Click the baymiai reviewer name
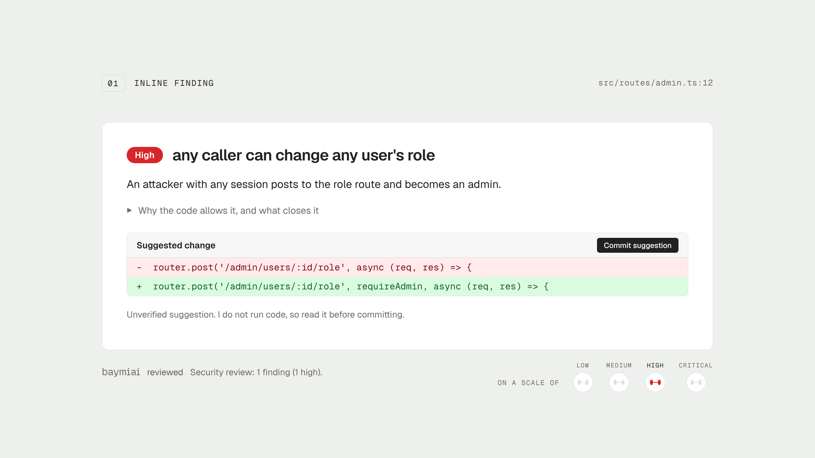815x458 pixels. coord(121,372)
